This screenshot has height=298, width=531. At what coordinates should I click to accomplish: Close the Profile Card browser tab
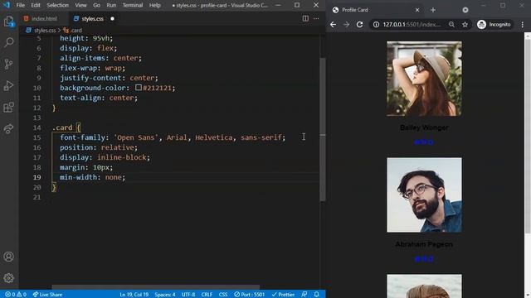coord(417,10)
